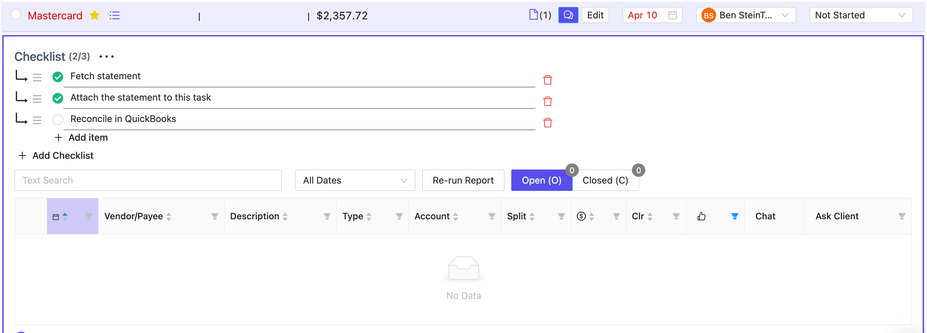Sort the Type column

point(369,217)
